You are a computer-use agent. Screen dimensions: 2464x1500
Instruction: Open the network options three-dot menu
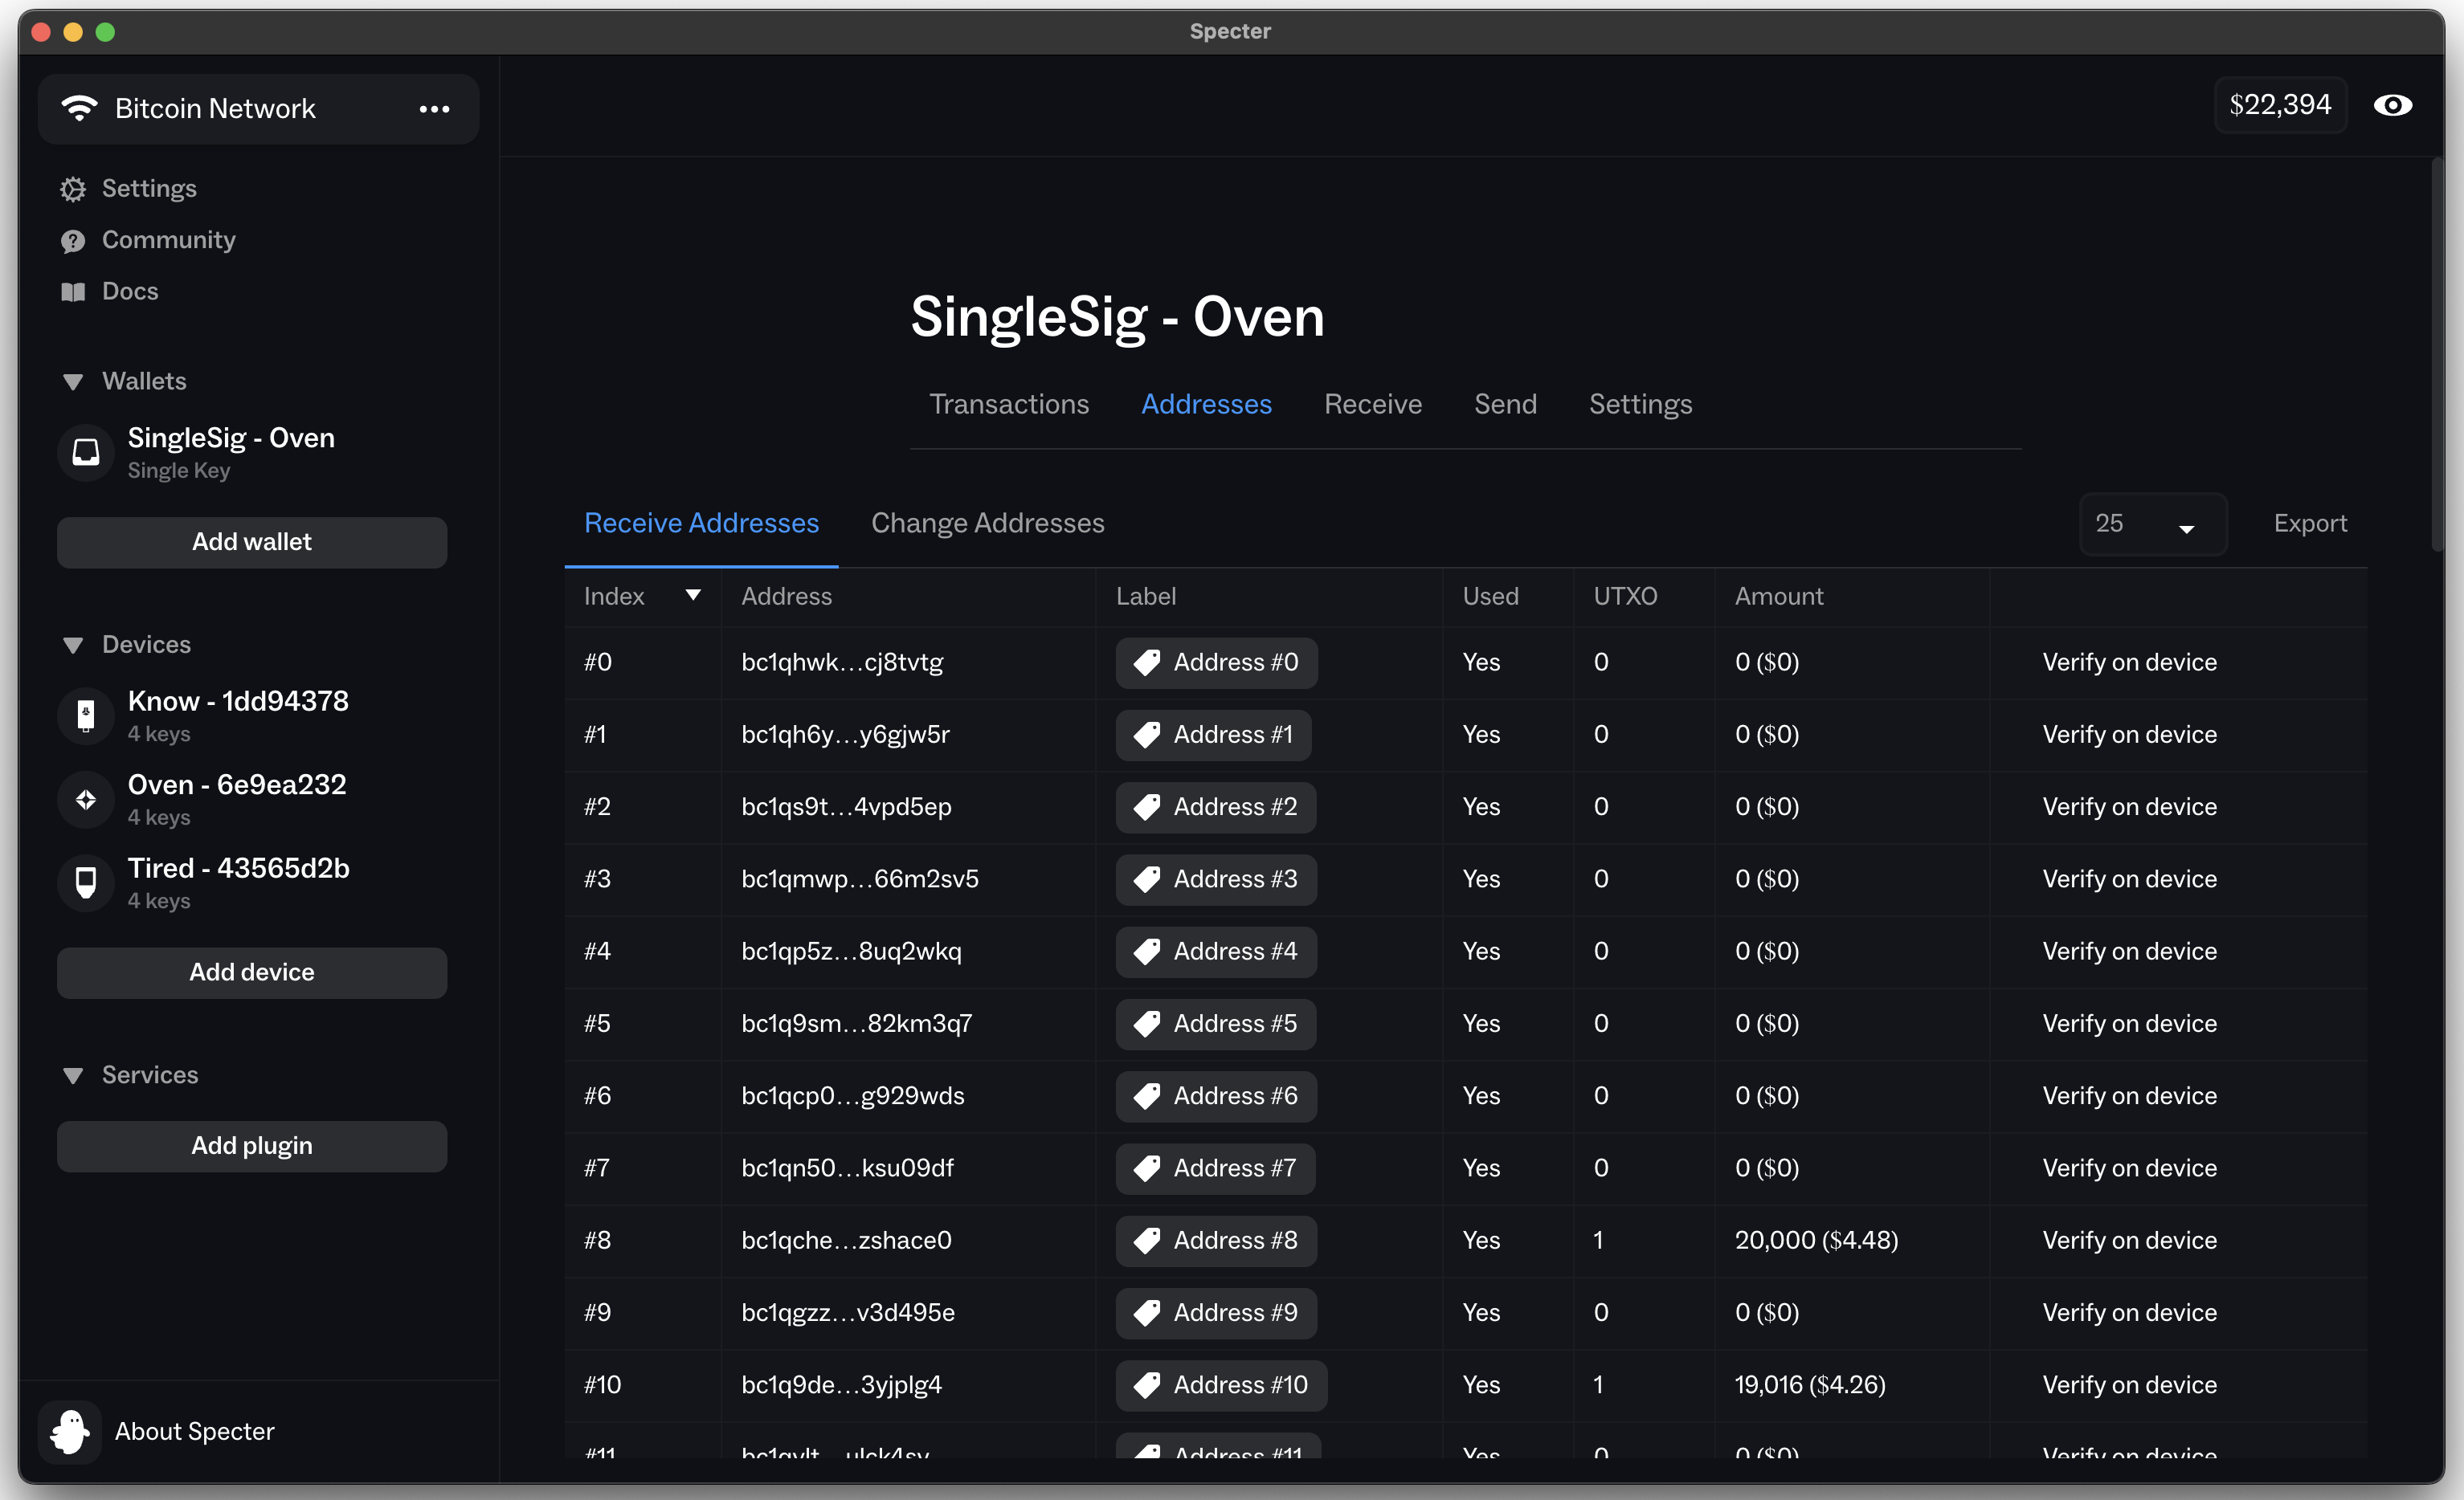pos(434,109)
